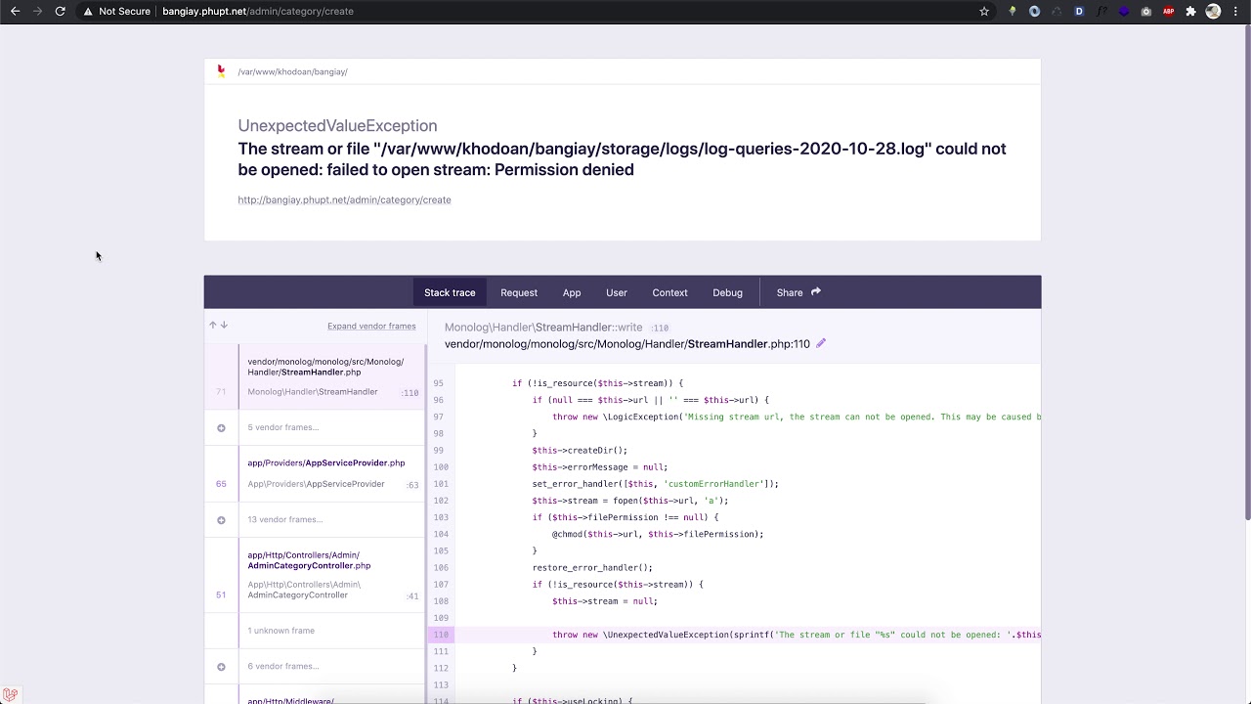Click the highlighted throw UnexpectedValueException line
The width and height of the screenshot is (1251, 704).
click(x=797, y=635)
